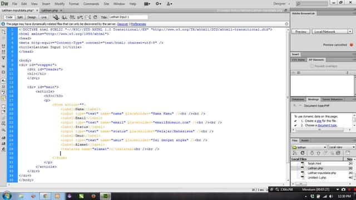This screenshot has height=200, width=356.
Task: Select fatah.html in Local Files list
Action: (x=314, y=163)
